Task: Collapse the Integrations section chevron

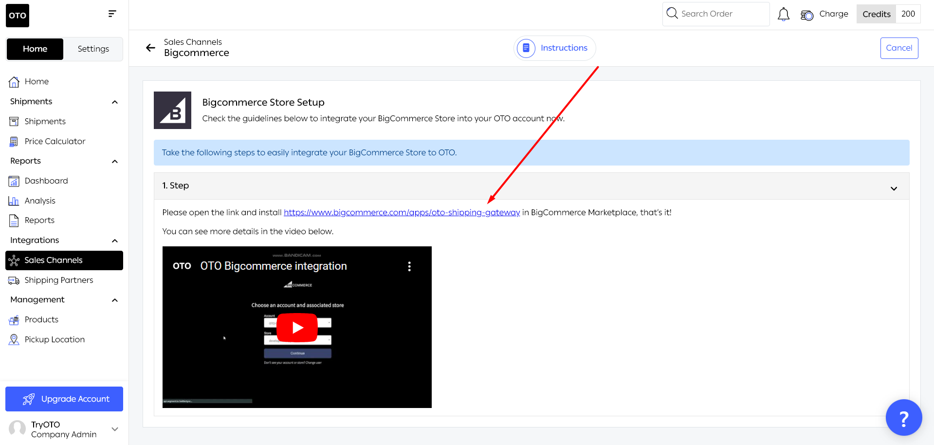Action: (x=115, y=241)
